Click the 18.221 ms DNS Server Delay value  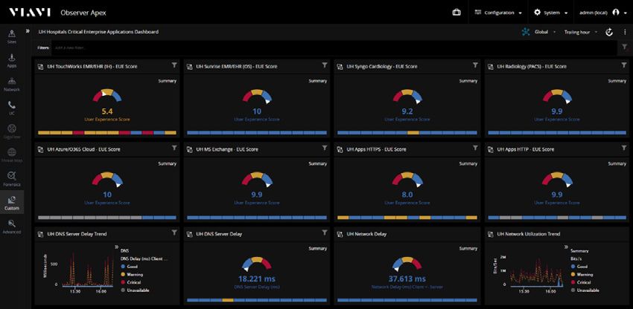pyautogui.click(x=257, y=279)
